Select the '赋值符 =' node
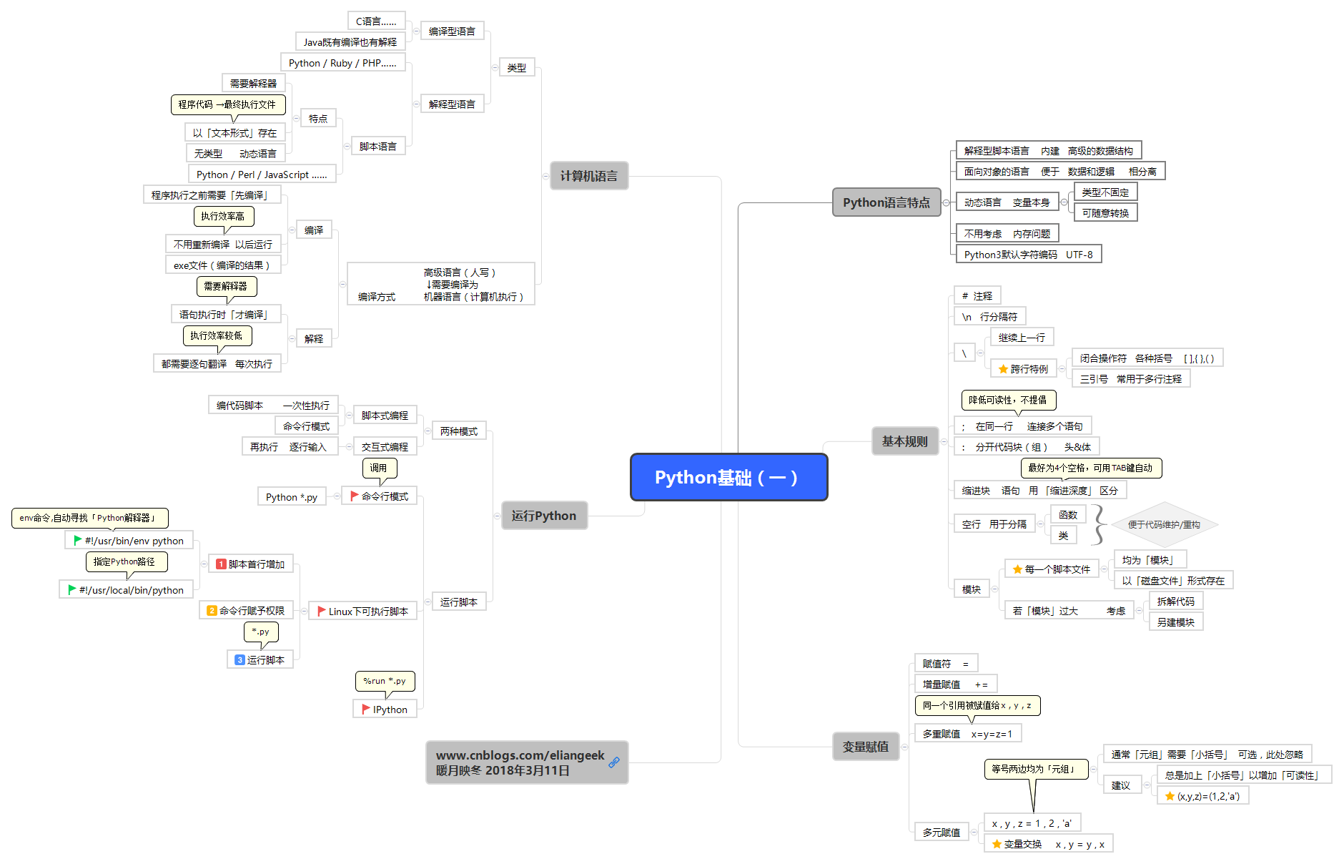The height and width of the screenshot is (864, 1344). point(946,664)
